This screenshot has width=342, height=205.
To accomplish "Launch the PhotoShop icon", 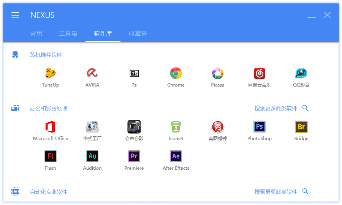I will (259, 126).
